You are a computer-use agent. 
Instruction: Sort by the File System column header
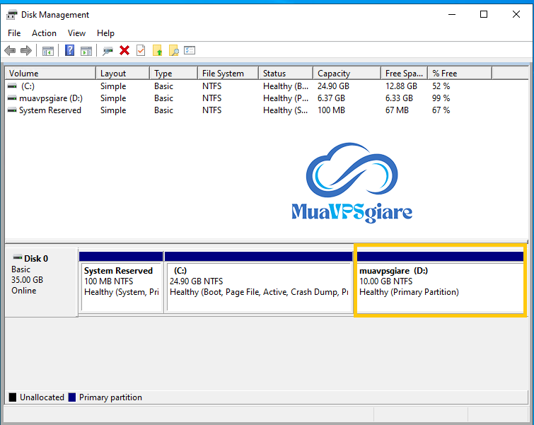click(x=223, y=74)
